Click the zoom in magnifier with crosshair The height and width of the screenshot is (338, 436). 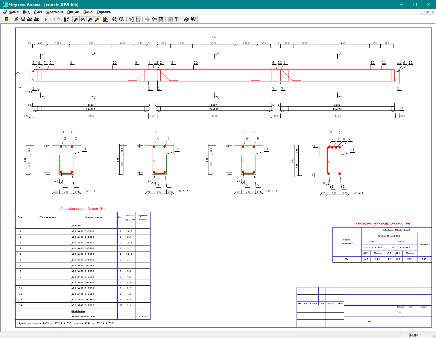(121, 19)
